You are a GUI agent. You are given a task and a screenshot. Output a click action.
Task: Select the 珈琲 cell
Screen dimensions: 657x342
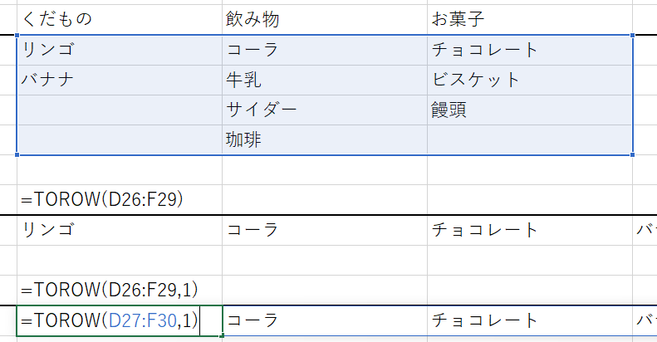point(244,139)
